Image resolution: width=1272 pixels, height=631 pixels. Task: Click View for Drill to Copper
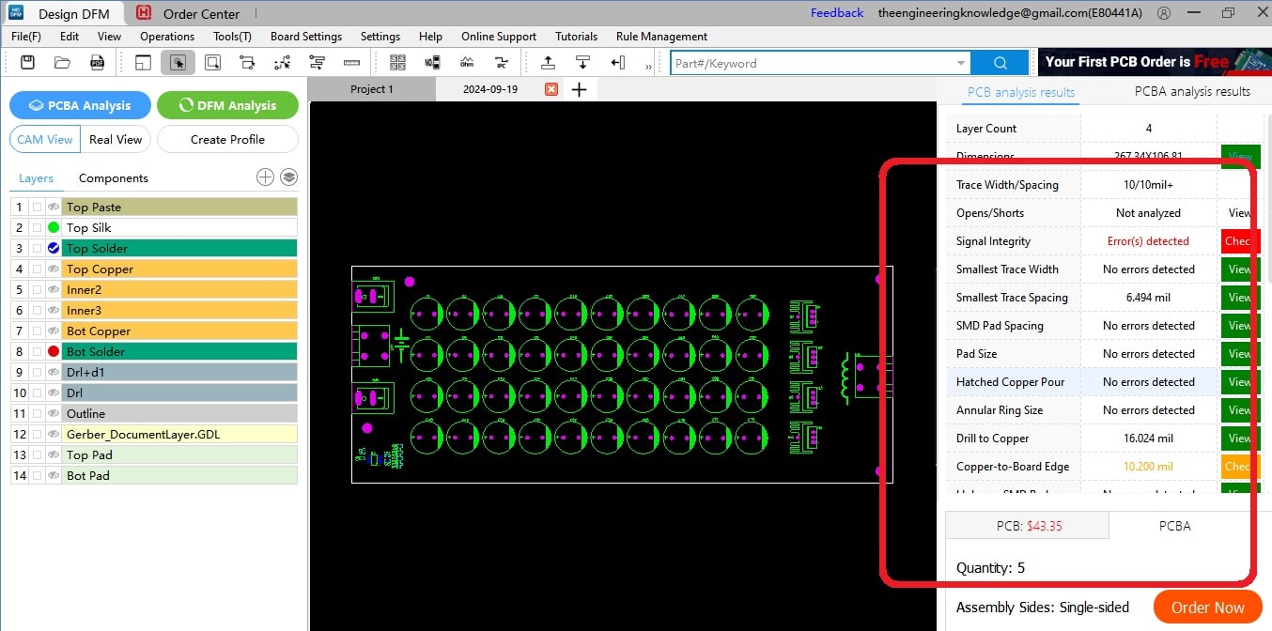pyautogui.click(x=1240, y=439)
